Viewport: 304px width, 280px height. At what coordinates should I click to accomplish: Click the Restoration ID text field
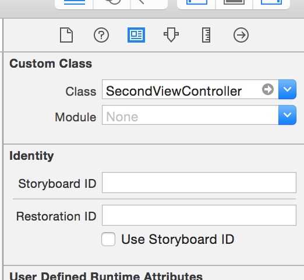point(199,215)
